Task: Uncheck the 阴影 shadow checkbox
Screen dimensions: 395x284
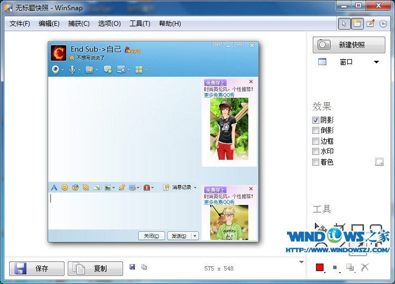Action: tap(316, 120)
